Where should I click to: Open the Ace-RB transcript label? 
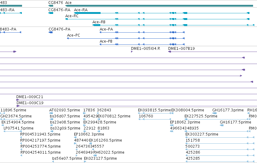click(x=99, y=22)
